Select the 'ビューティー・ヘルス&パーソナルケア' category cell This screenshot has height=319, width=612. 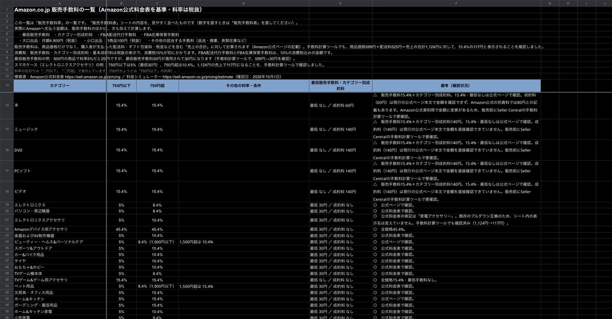pos(60,242)
